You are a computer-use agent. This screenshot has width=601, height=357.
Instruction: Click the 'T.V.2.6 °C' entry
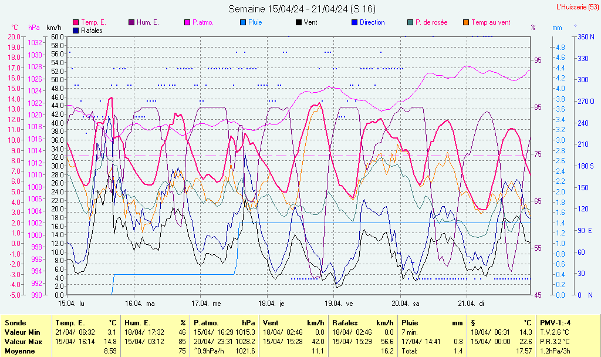click(555, 332)
